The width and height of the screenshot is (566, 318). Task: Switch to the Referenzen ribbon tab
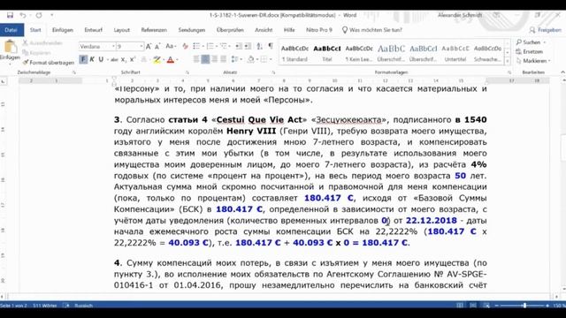pos(154,30)
